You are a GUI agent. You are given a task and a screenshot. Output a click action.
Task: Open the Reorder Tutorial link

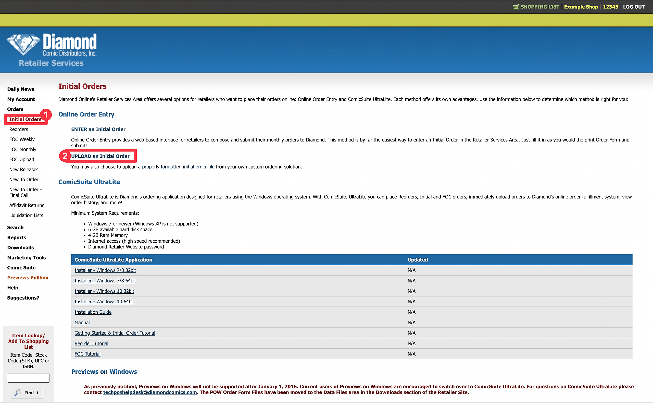click(91, 343)
